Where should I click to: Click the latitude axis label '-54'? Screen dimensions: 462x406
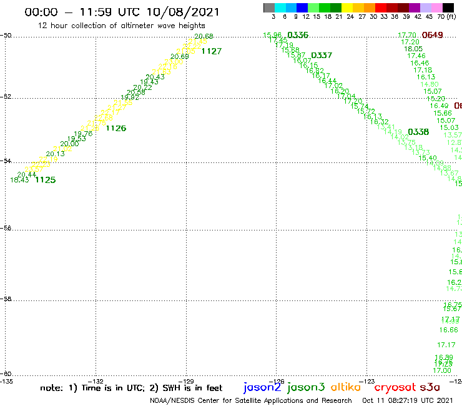[6, 161]
